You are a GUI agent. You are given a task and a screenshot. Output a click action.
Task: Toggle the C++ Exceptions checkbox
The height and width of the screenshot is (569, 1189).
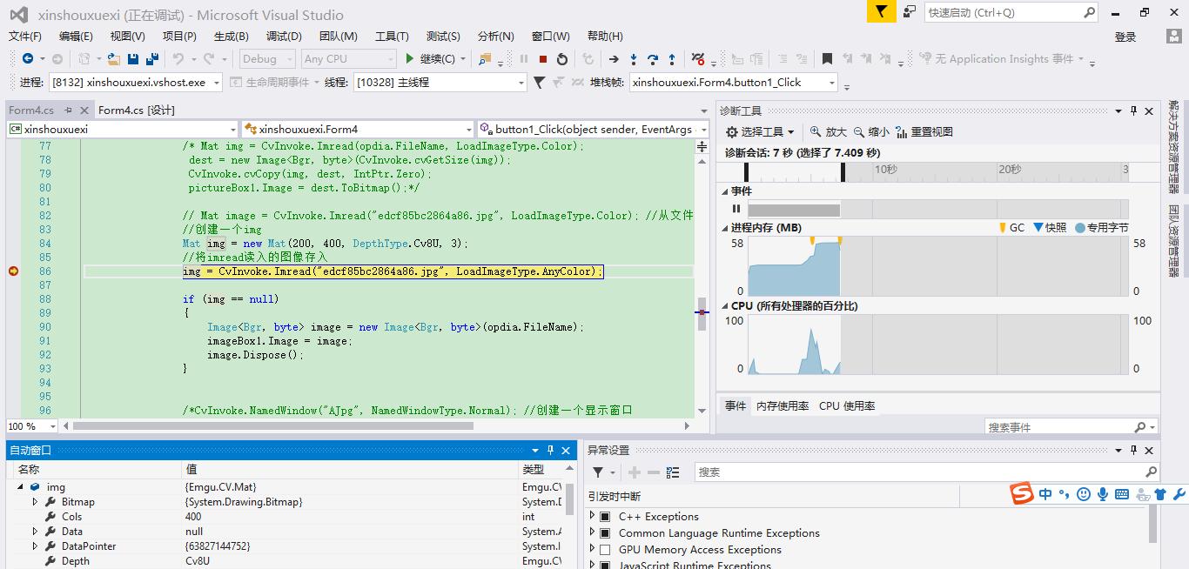pos(605,517)
